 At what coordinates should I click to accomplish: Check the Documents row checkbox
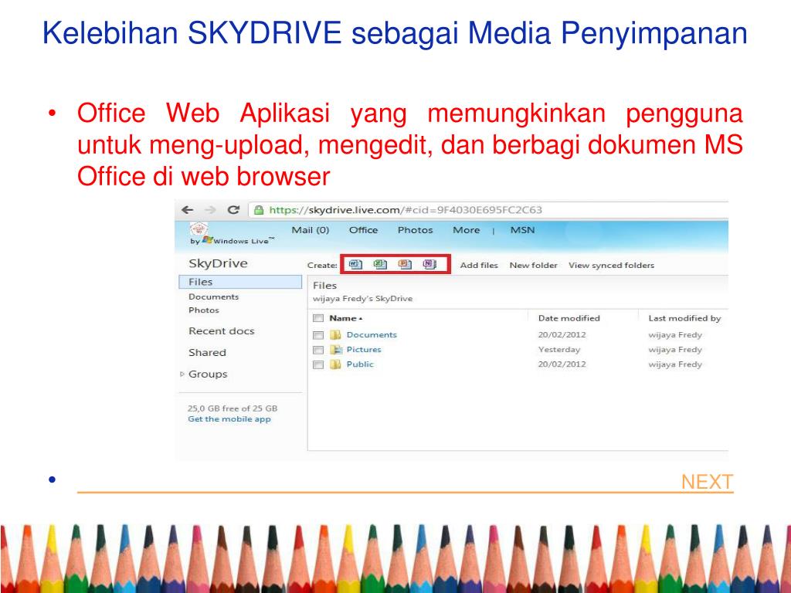click(317, 335)
